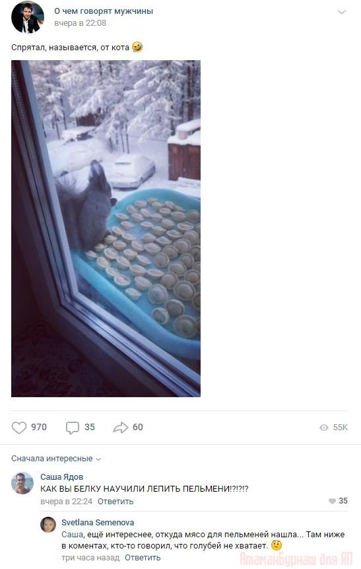Reply to Саша Ядов's comment

pos(115,502)
